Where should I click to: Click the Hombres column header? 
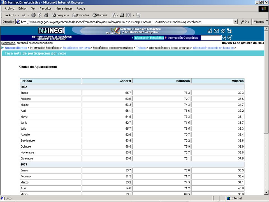pos(161,81)
